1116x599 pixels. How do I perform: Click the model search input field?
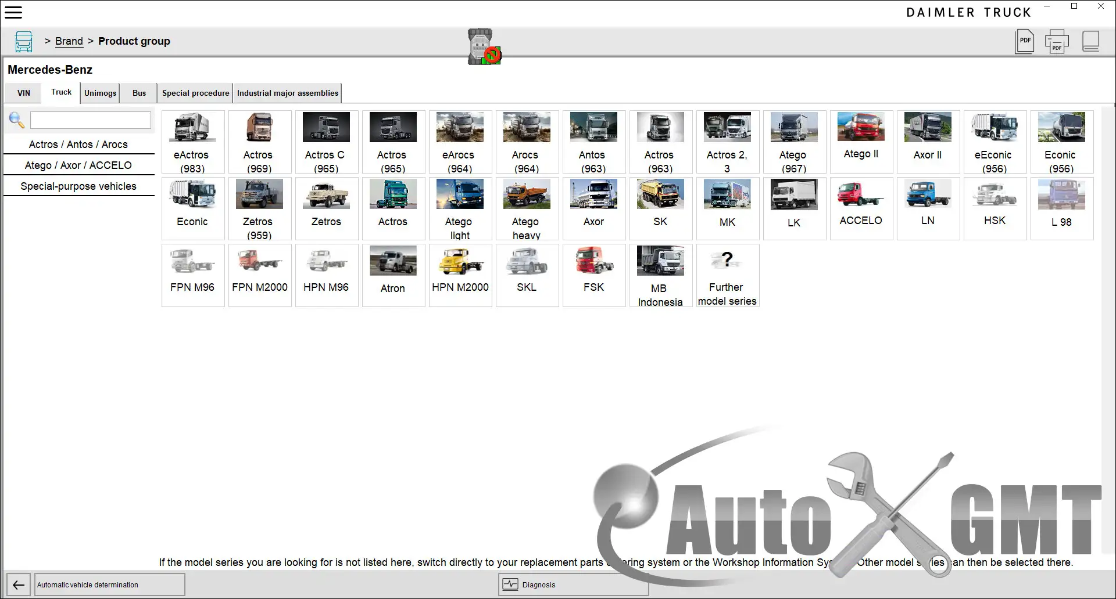click(91, 120)
